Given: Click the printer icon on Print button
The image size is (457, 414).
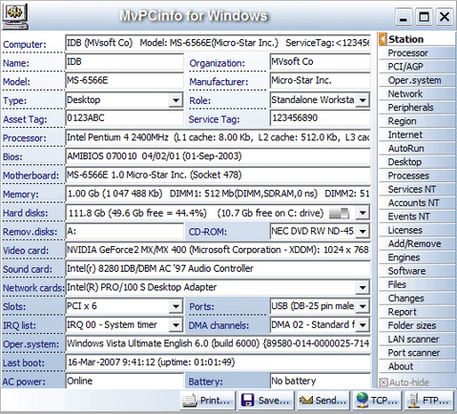Looking at the screenshot, I should pos(190,401).
